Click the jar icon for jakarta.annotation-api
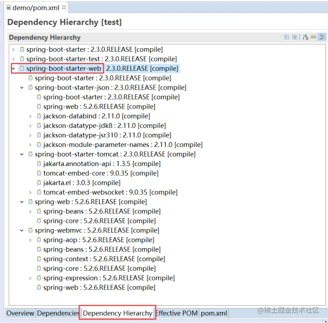 [x=39, y=163]
